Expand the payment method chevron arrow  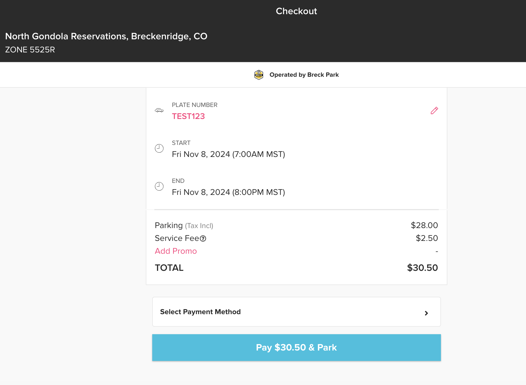pyautogui.click(x=426, y=313)
